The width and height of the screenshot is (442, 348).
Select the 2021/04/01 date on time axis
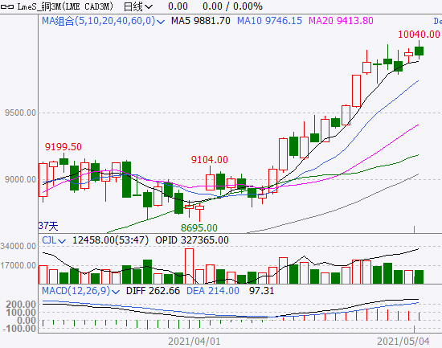(194, 342)
